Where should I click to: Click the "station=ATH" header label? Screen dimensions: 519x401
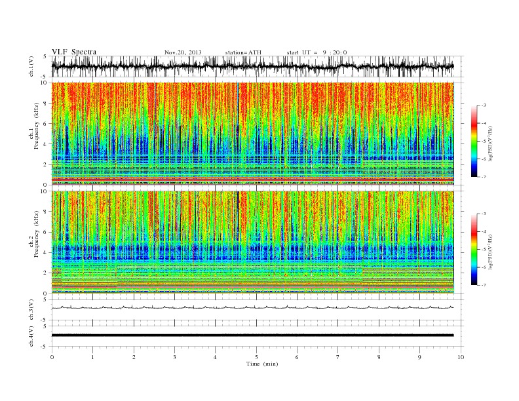pos(243,52)
